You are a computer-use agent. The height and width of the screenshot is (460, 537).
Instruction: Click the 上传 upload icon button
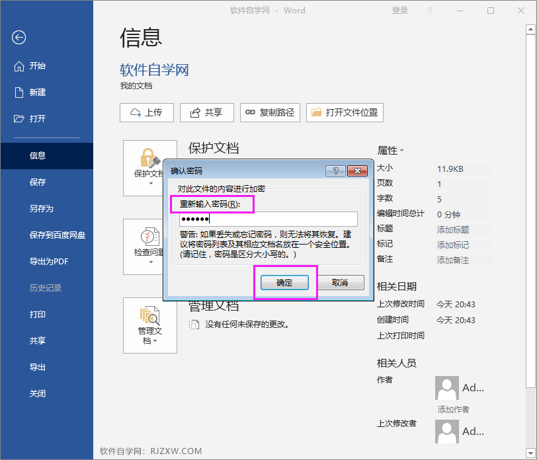tap(135, 112)
